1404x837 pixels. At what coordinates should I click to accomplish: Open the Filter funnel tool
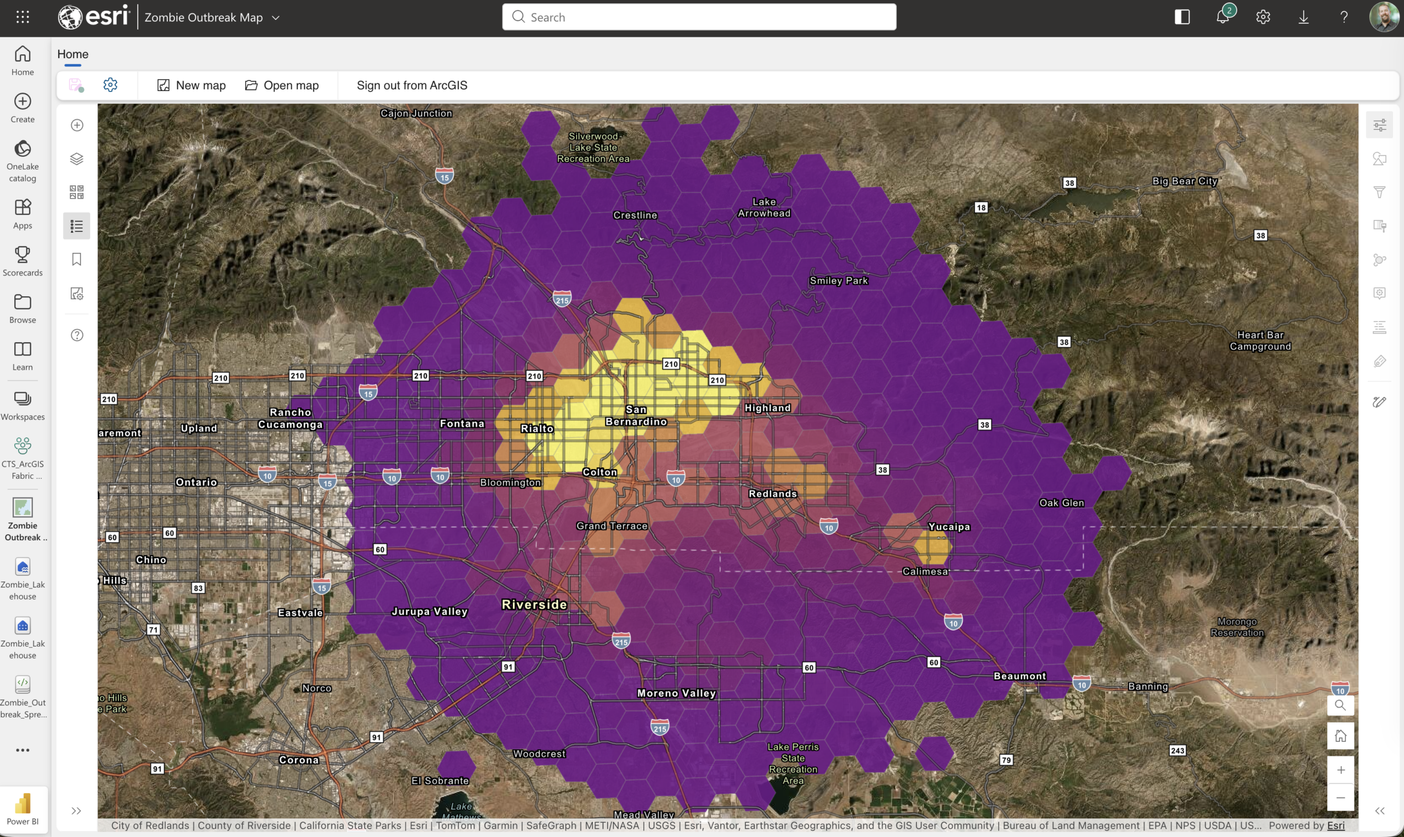(x=1379, y=193)
